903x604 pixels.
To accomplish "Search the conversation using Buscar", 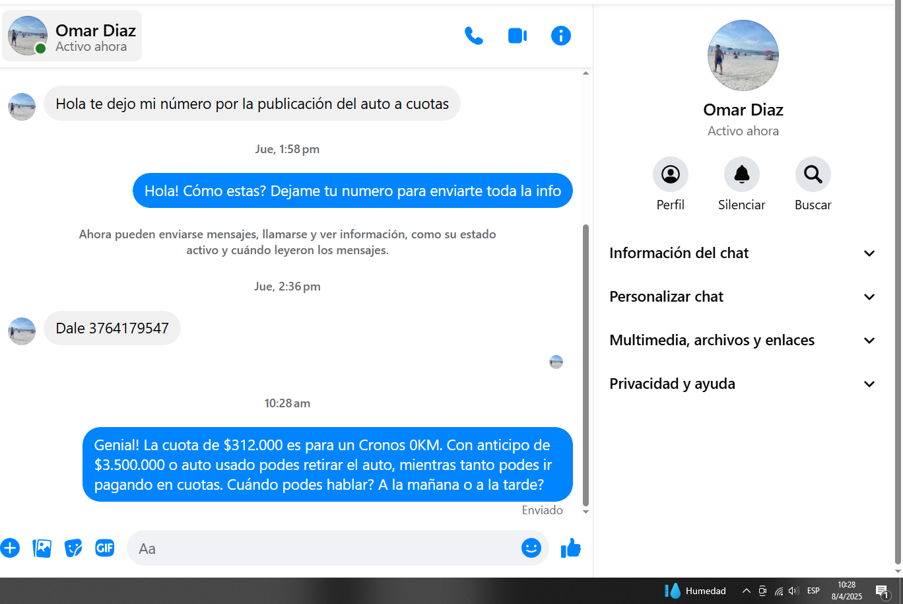I will [813, 175].
